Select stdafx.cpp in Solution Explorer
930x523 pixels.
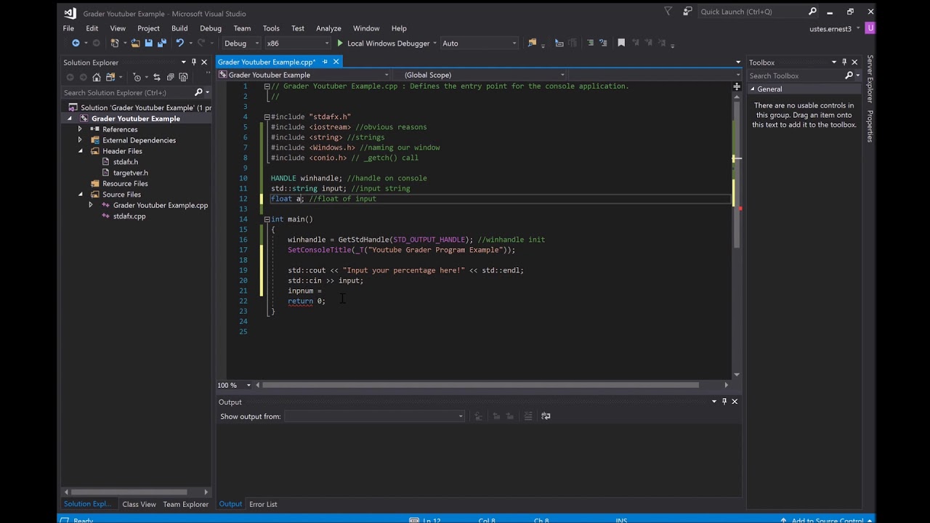pos(129,216)
